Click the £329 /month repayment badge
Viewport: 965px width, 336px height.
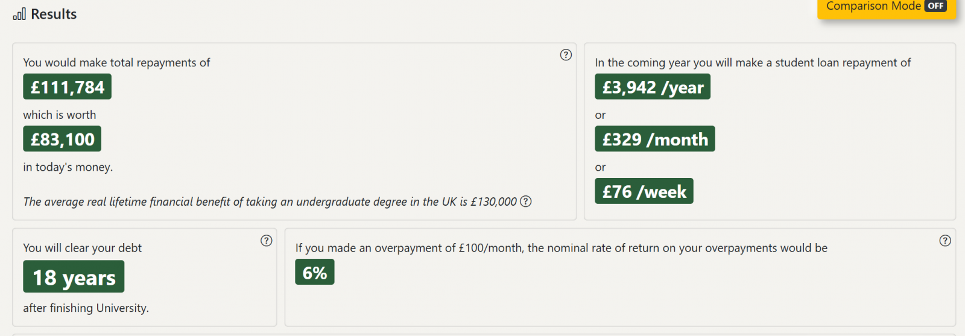(655, 139)
